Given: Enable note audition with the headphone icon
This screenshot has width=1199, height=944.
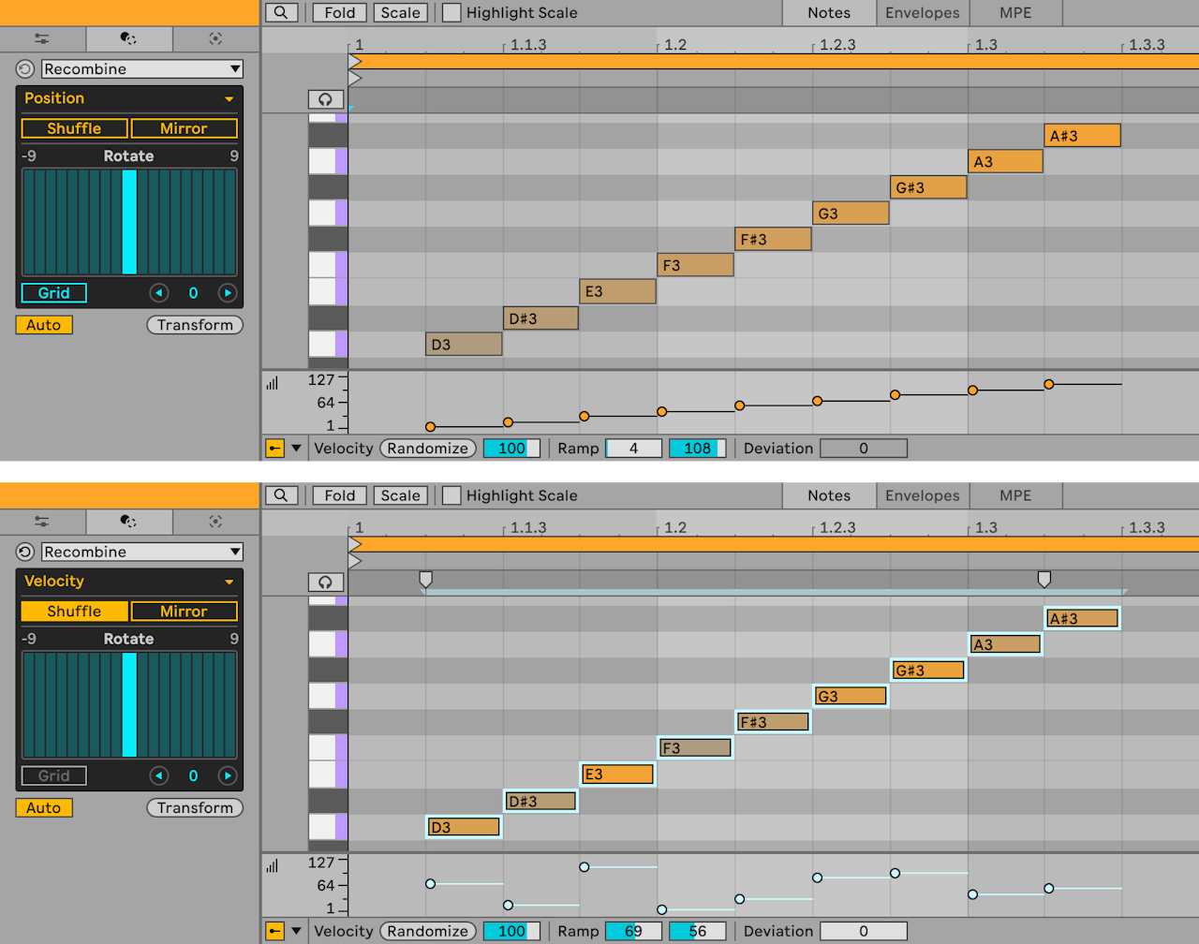Looking at the screenshot, I should (x=325, y=98).
